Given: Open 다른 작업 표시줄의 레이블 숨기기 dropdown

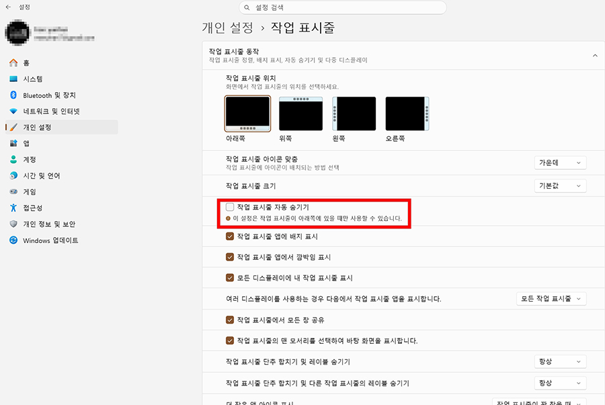Looking at the screenshot, I should 560,383.
